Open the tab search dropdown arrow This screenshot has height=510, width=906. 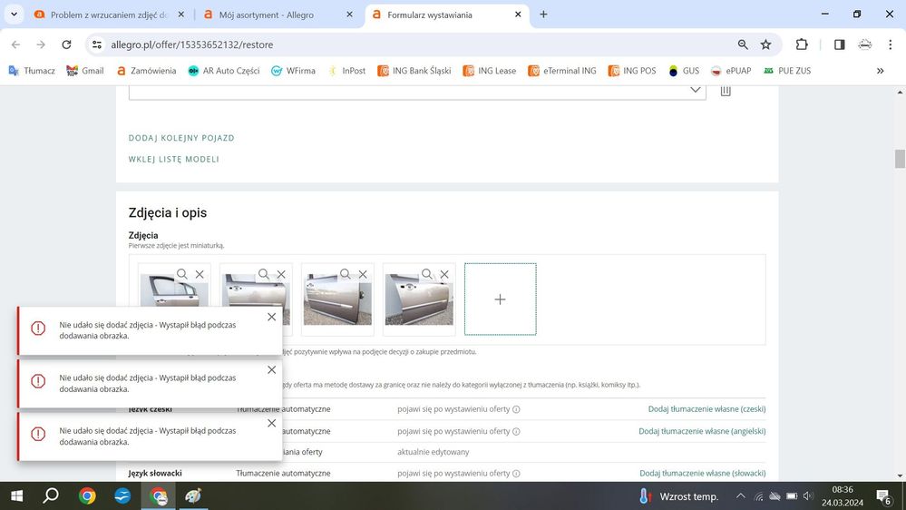14,15
